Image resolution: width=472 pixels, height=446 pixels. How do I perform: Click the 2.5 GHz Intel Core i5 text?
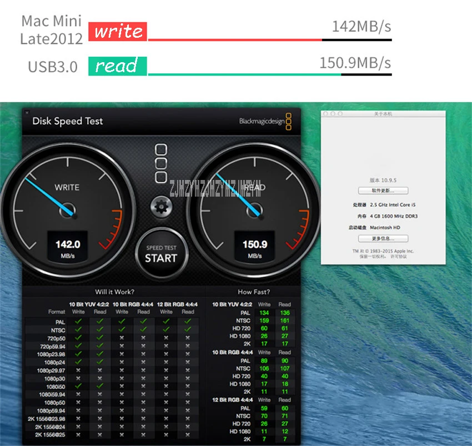[x=393, y=205]
